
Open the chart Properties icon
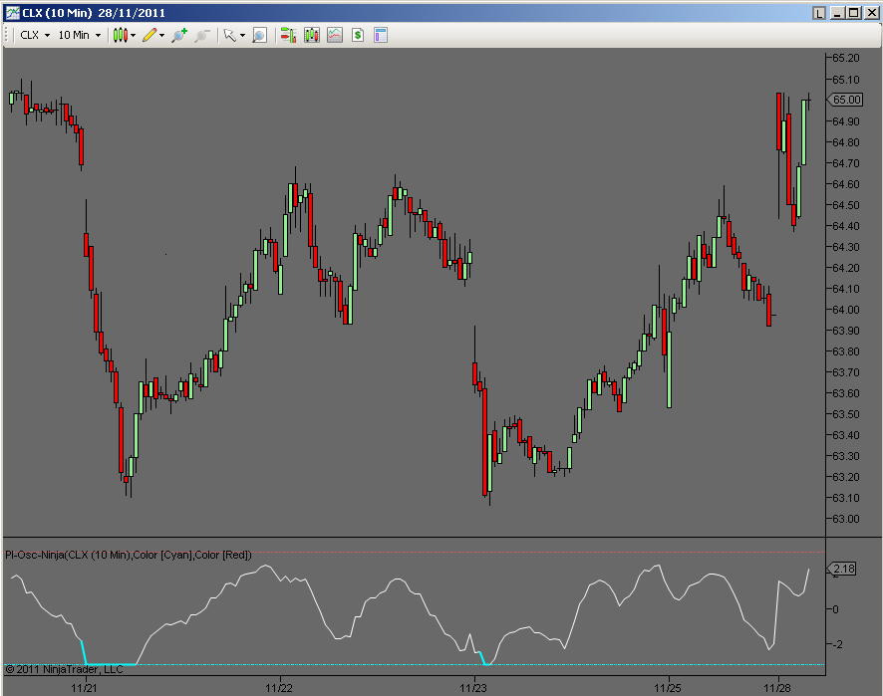point(379,35)
